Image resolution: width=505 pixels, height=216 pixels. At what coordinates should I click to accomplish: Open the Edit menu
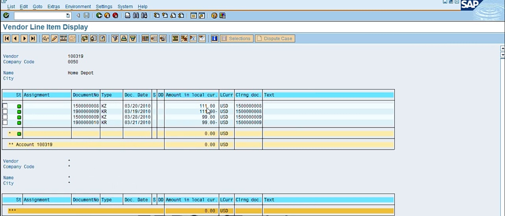coord(24,7)
